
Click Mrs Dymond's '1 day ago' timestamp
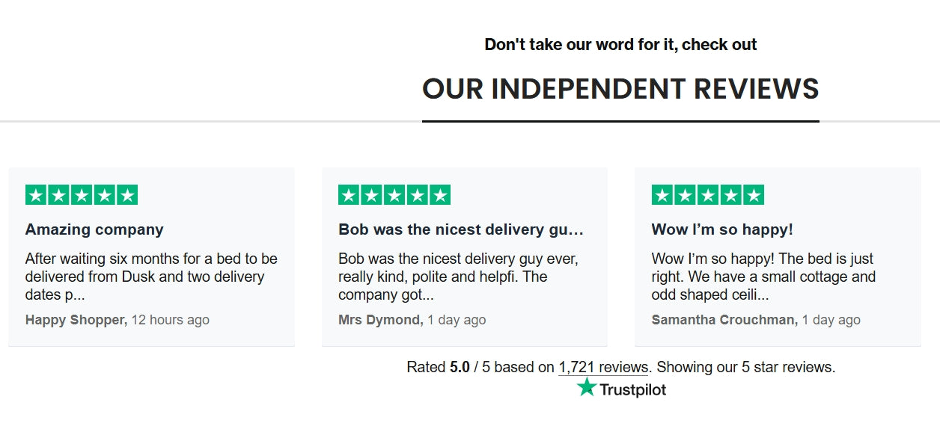(457, 320)
